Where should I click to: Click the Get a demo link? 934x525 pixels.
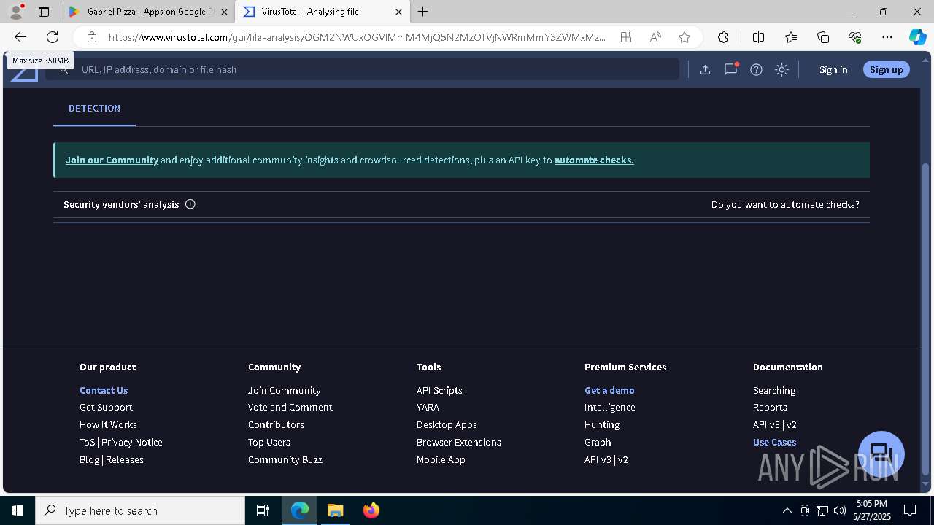click(x=609, y=390)
